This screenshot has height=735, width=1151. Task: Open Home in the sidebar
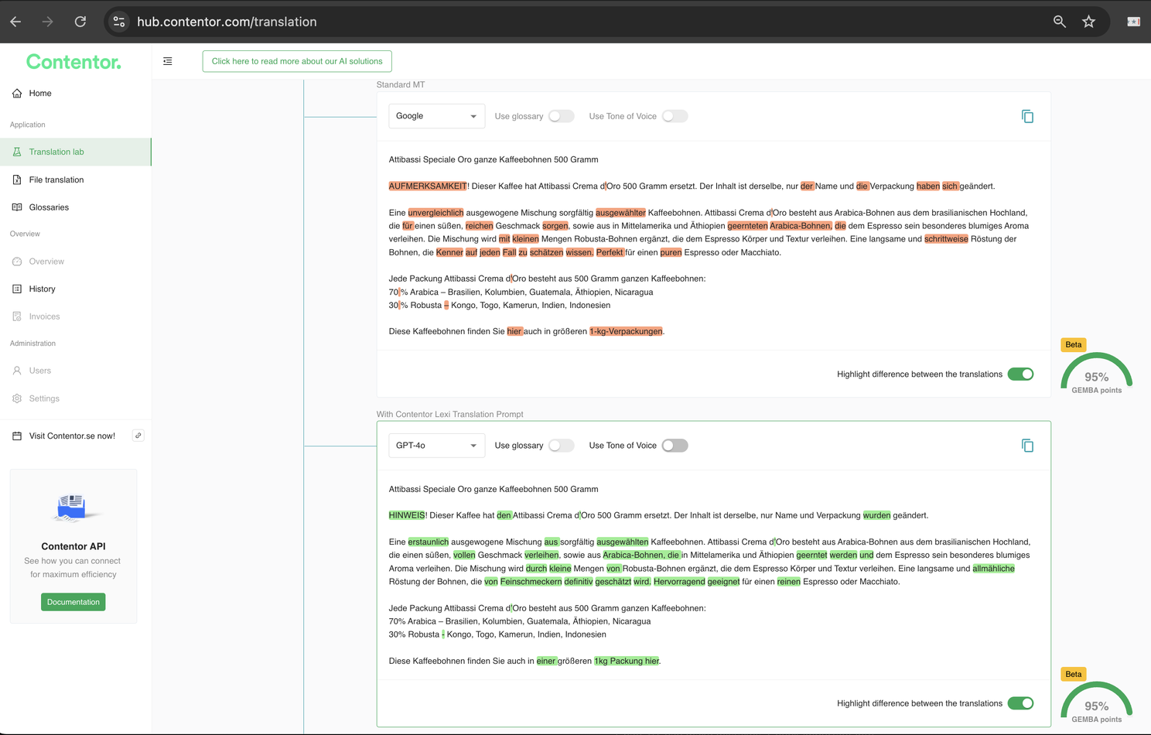75,94
